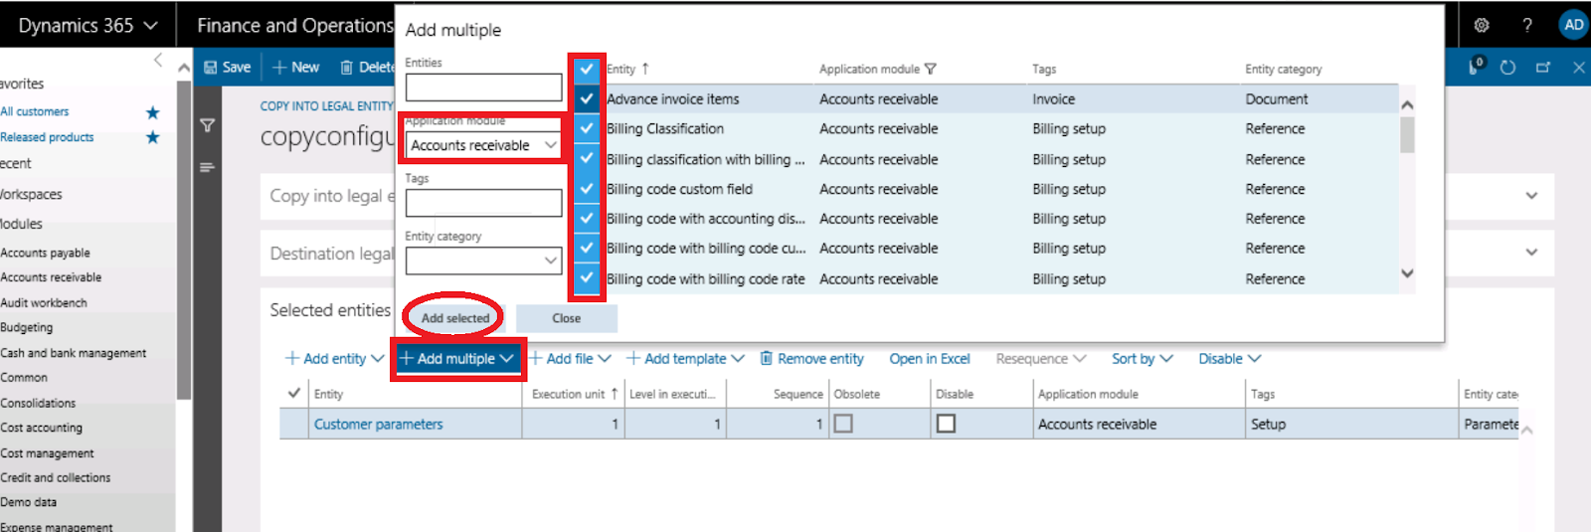Open Cash and bank management module
1591x532 pixels.
click(x=73, y=353)
